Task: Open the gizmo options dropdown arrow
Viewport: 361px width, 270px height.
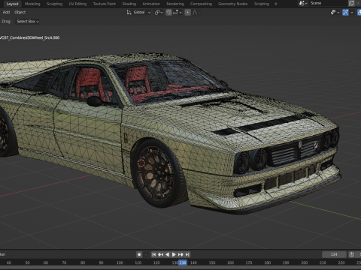Action: (352, 12)
